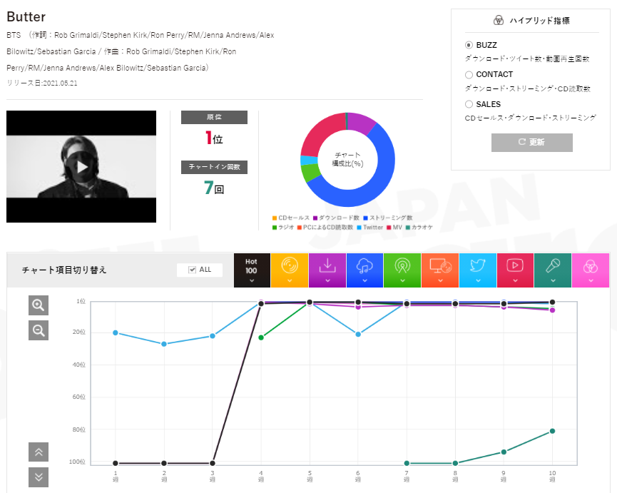Click the 更新 refresh button
The image size is (617, 493).
coord(531,143)
